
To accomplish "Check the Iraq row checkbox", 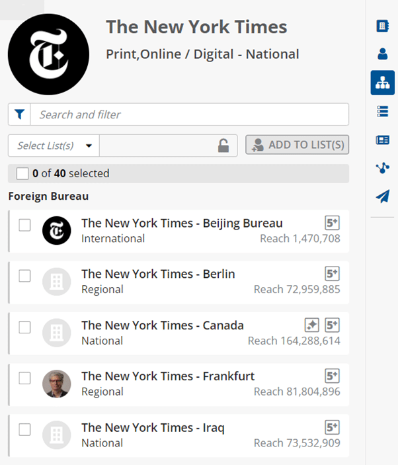I will pos(24,429).
